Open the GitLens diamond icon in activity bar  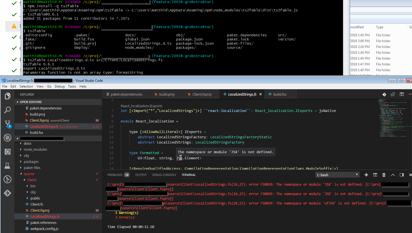point(7,193)
